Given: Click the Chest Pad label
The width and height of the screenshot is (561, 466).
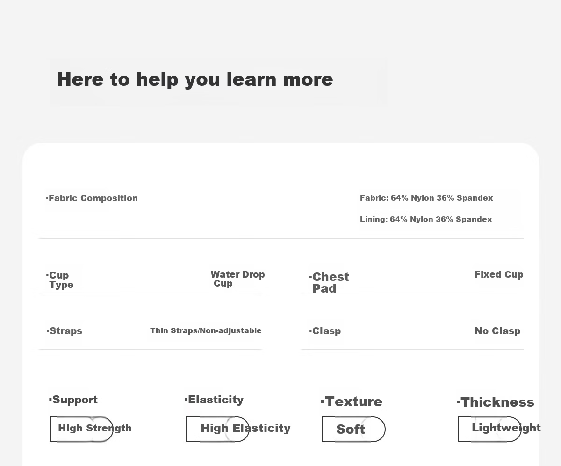Looking at the screenshot, I should click(329, 283).
